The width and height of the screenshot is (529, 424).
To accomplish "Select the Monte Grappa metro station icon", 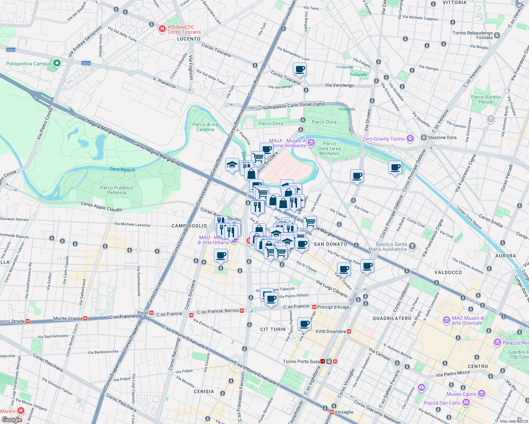I will pyautogui.click(x=85, y=318).
